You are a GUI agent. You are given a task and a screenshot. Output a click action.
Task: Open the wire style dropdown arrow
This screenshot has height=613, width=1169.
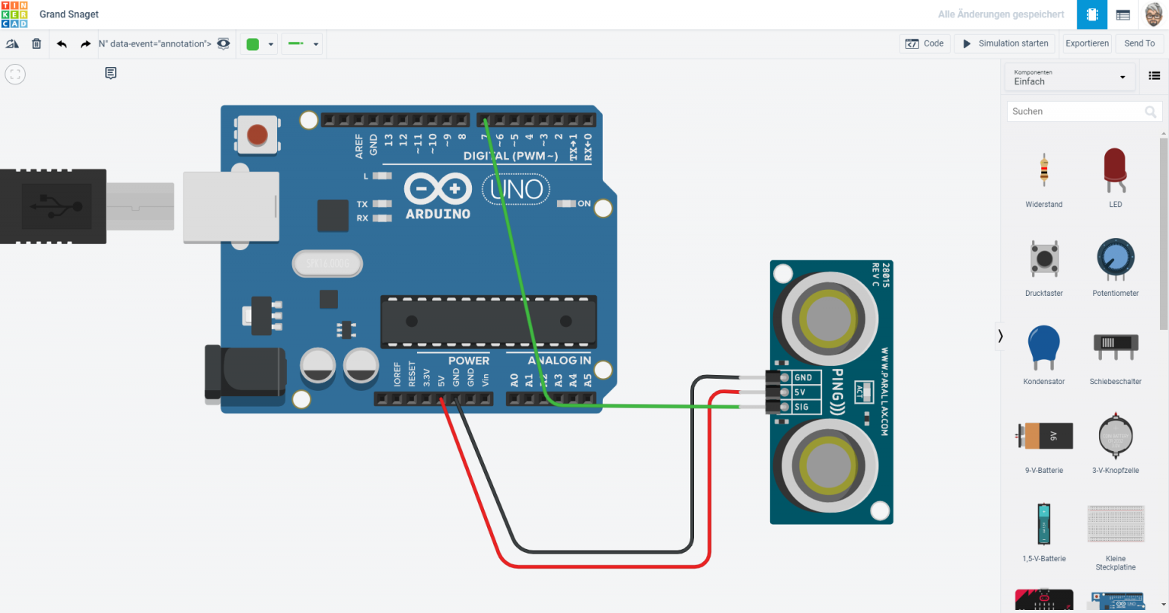[316, 43]
